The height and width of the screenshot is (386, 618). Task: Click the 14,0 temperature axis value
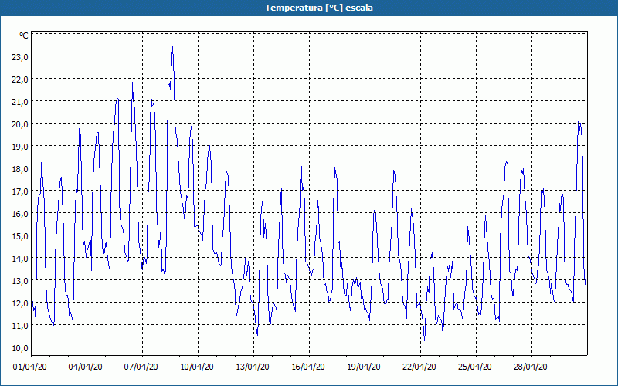(x=20, y=259)
